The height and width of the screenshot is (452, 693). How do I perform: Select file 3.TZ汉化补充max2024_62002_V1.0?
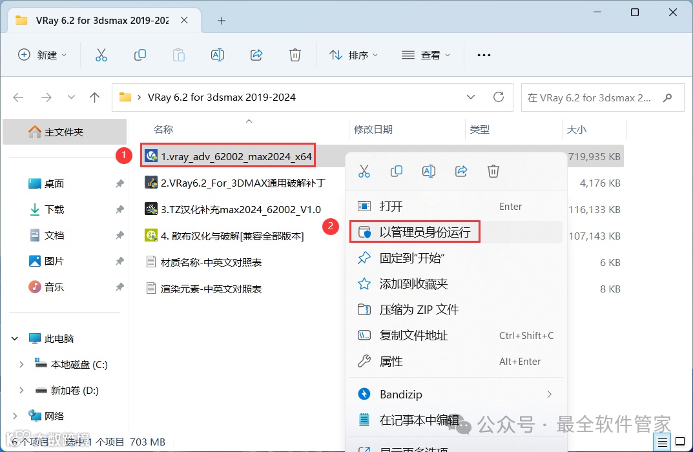coord(241,209)
